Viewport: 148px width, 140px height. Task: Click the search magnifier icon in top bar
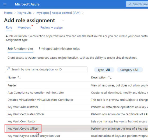(129, 4)
